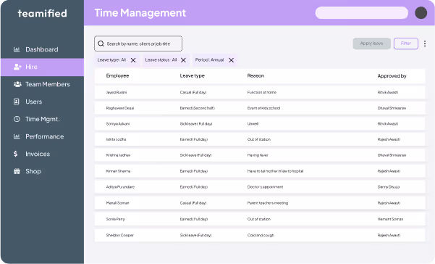Click the magnifier icon in search box
The image size is (435, 264).
pos(101,44)
